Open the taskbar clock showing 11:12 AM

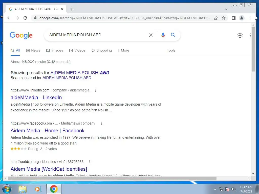(246, 189)
